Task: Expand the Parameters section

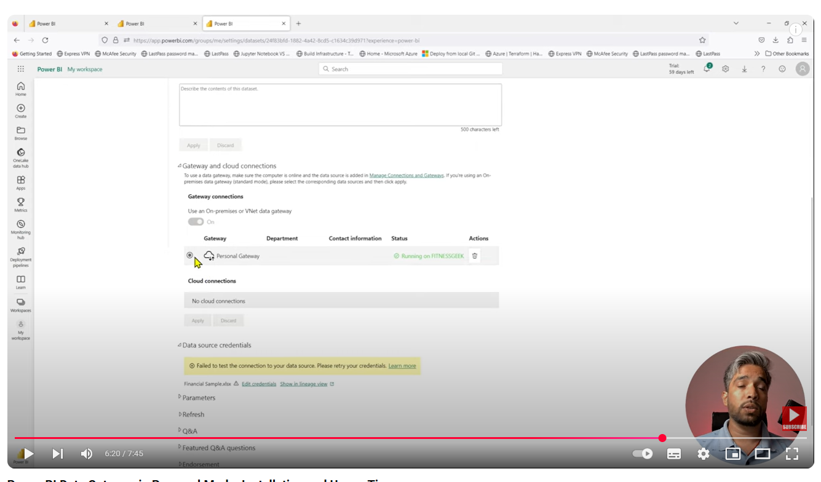Action: click(x=197, y=398)
